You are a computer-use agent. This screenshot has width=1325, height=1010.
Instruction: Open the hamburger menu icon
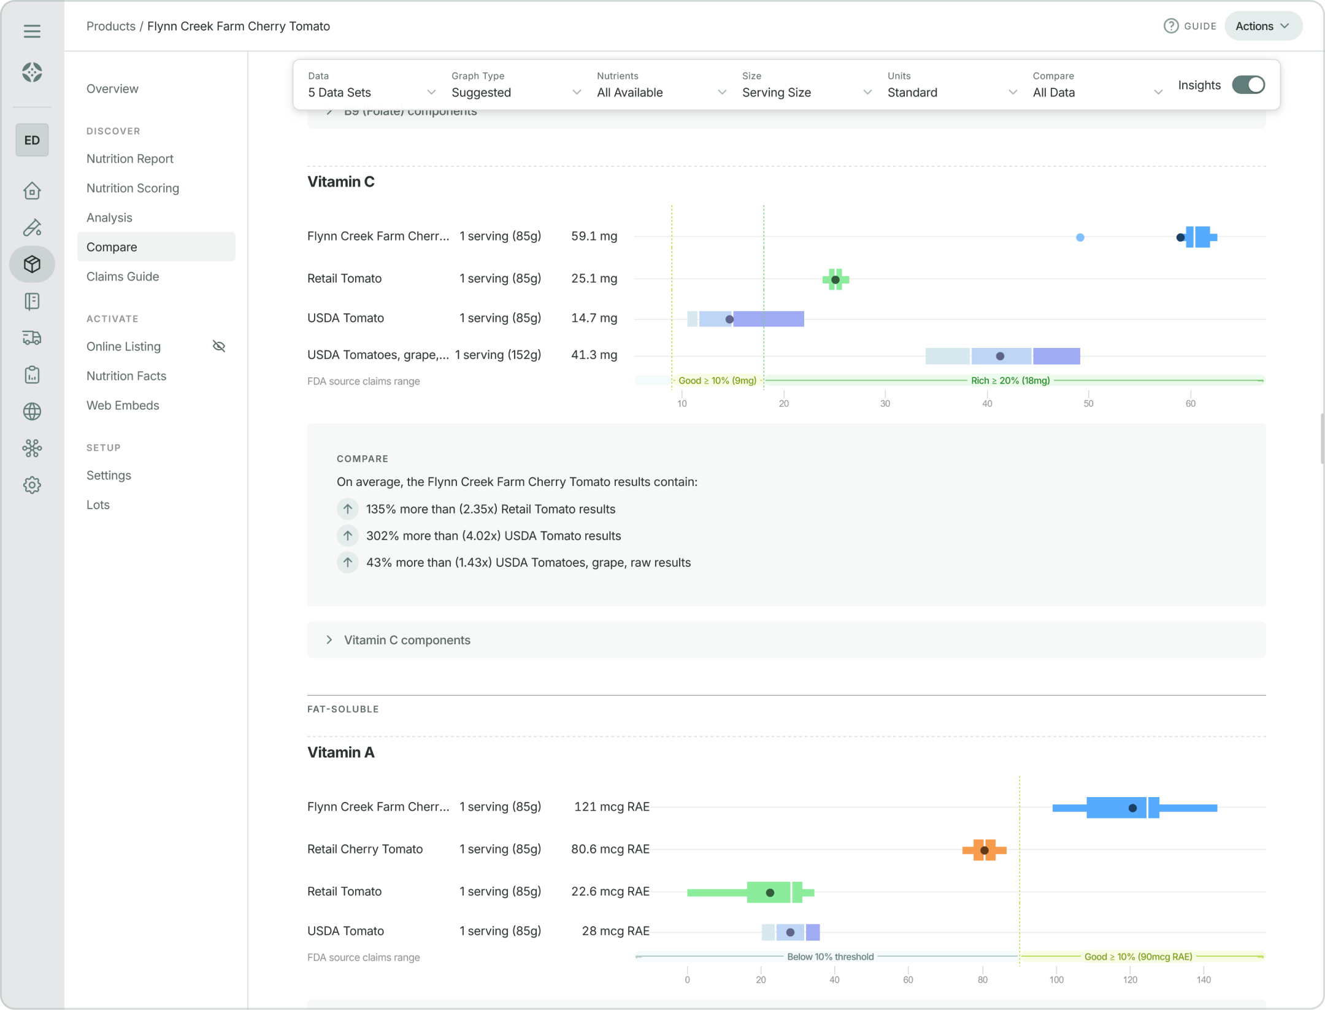[x=32, y=31]
